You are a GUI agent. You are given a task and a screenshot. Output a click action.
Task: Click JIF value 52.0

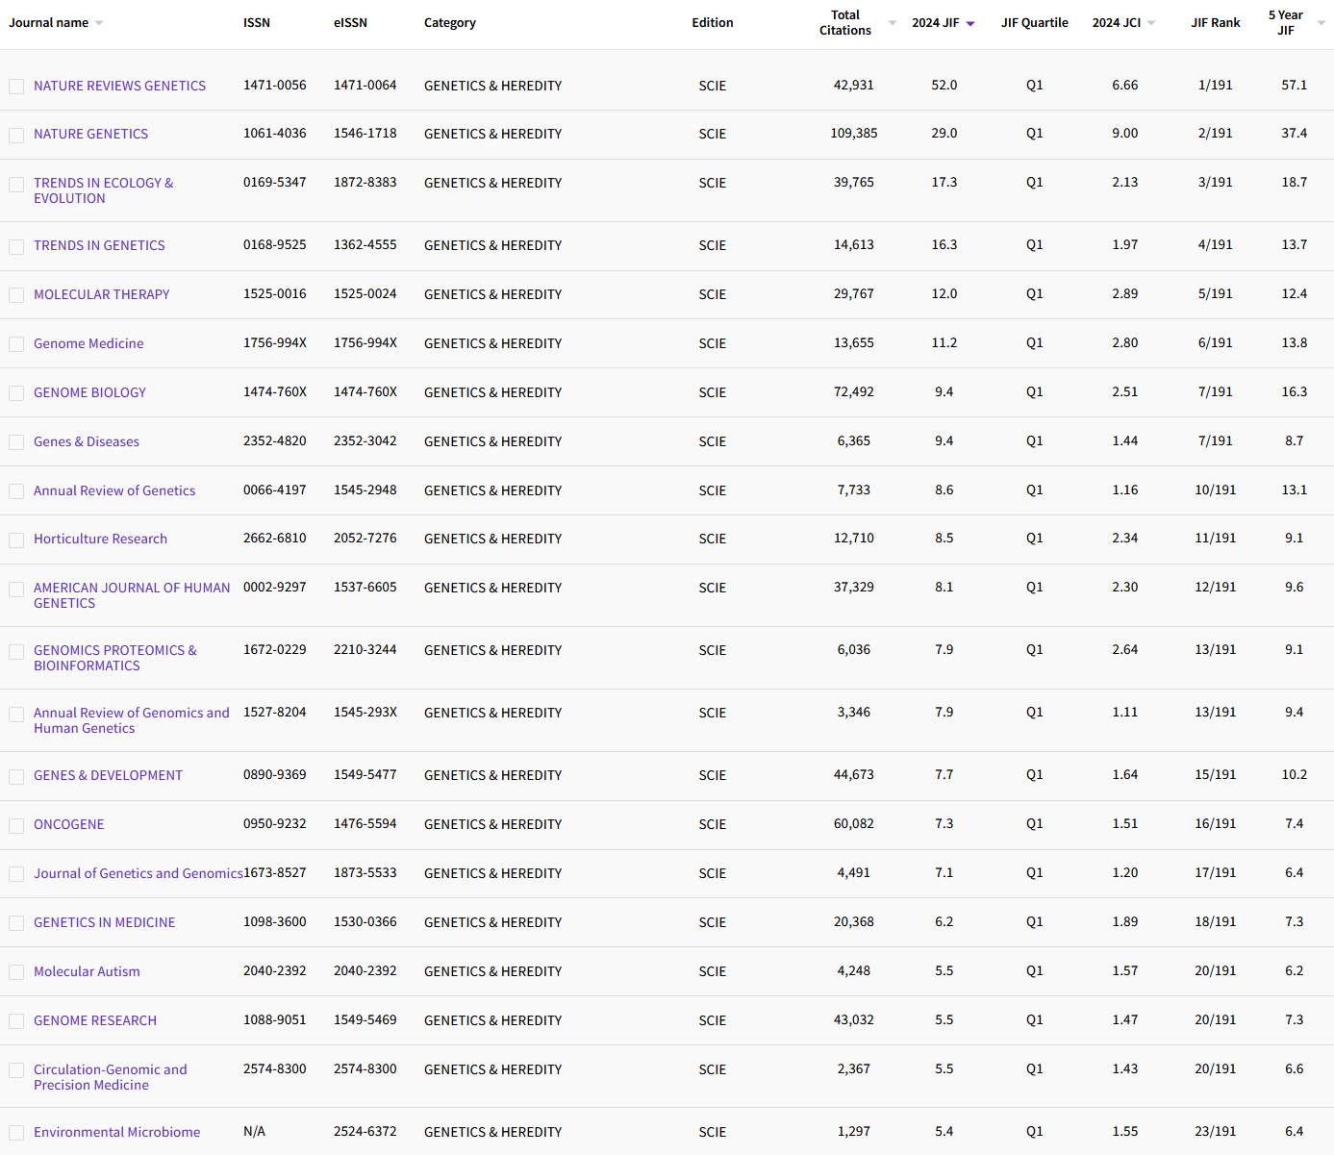[944, 86]
